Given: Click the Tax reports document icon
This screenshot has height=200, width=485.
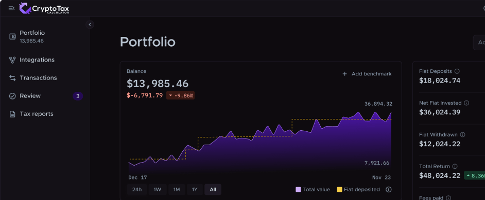Looking at the screenshot, I should click(12, 114).
